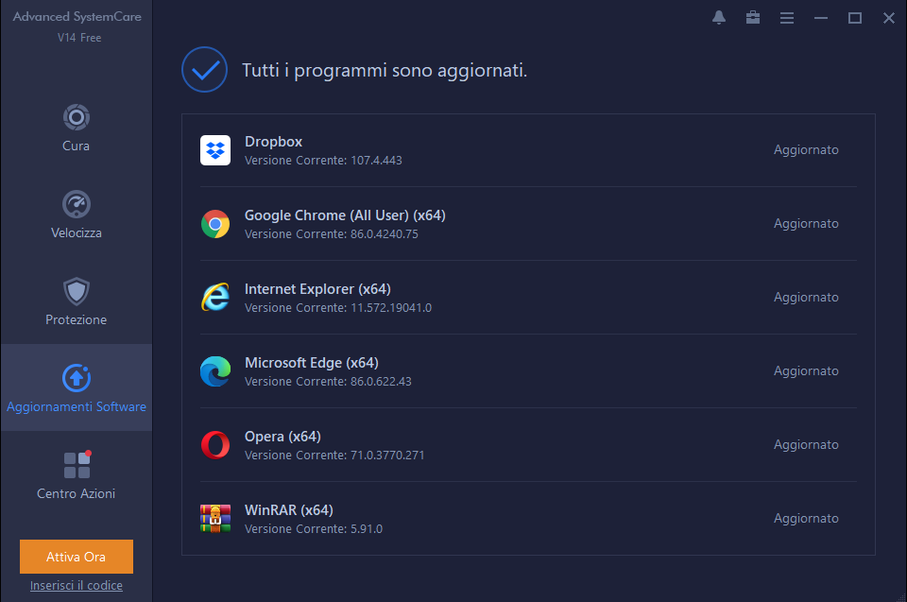Click the Opera browser icon
The width and height of the screenshot is (907, 602).
point(215,445)
